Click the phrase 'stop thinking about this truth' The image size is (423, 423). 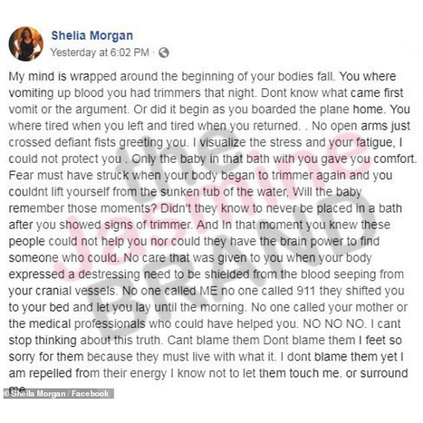coord(86,340)
